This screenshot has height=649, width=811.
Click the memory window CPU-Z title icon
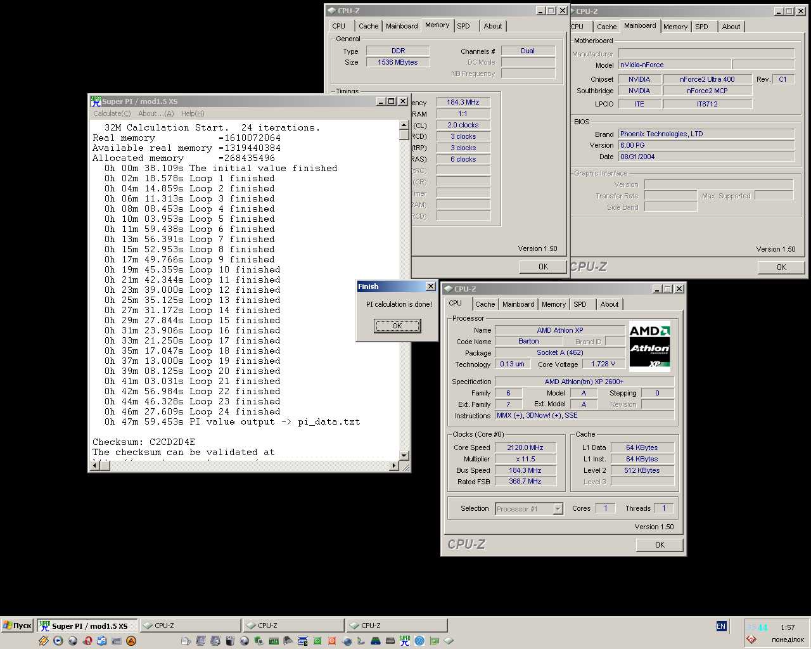tap(331, 11)
